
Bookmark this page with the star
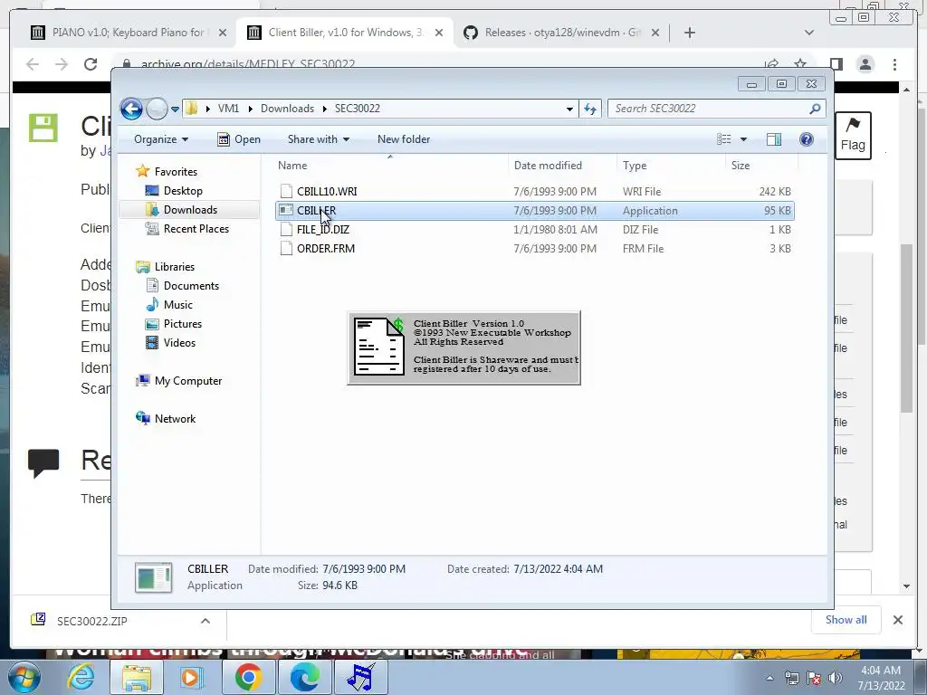click(800, 64)
